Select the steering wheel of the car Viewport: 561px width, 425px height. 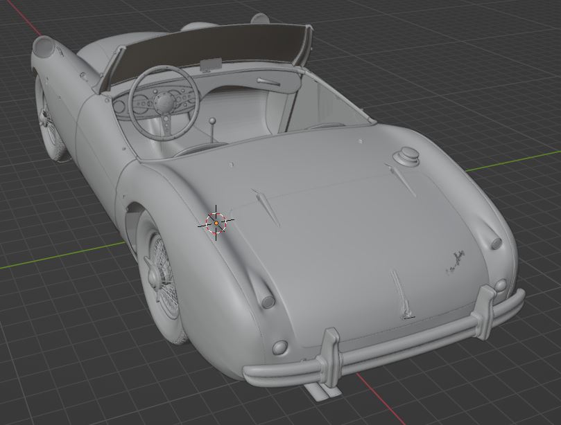[164, 100]
